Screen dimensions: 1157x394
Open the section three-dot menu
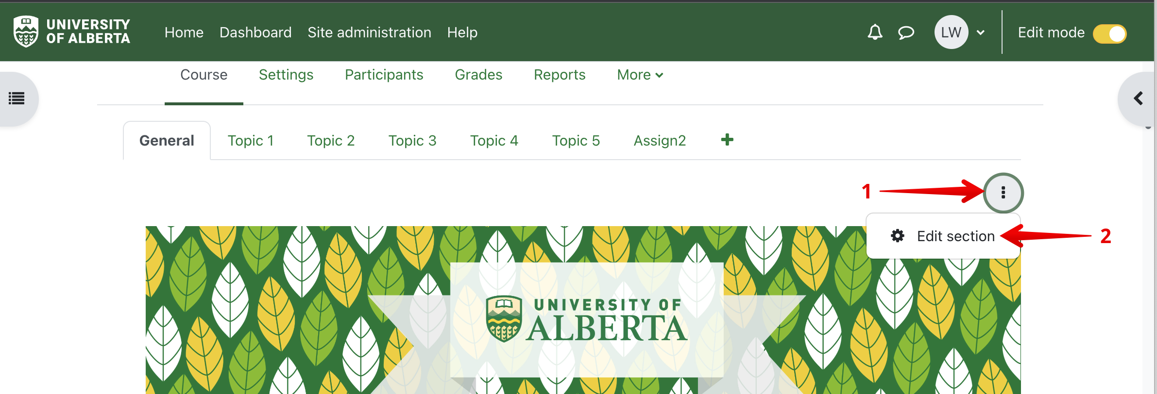(1003, 193)
